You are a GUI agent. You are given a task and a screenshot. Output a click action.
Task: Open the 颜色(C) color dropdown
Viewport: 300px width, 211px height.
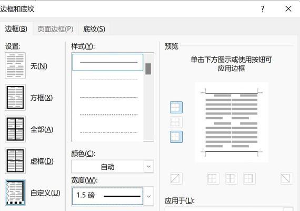coord(113,167)
